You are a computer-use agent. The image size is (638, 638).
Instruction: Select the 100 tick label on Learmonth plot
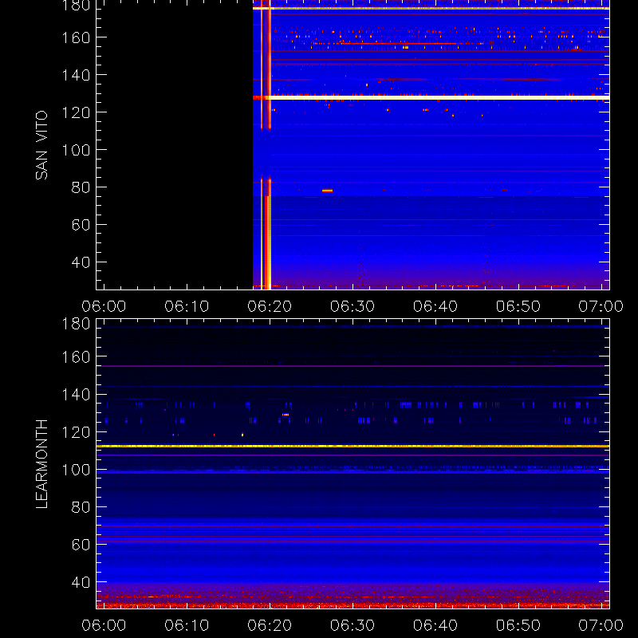[x=76, y=470]
